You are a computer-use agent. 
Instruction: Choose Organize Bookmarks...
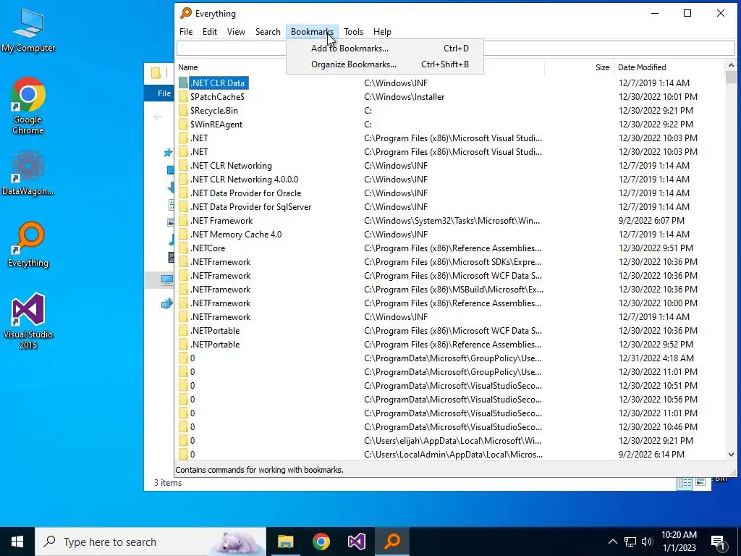[x=385, y=64]
